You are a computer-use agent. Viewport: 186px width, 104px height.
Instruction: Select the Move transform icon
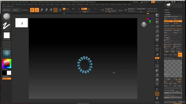point(42,10)
